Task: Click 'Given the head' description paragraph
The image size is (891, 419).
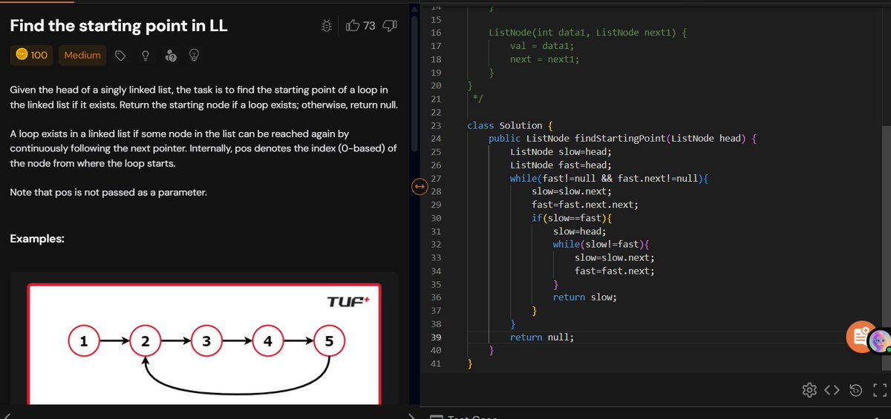Action: pos(203,96)
